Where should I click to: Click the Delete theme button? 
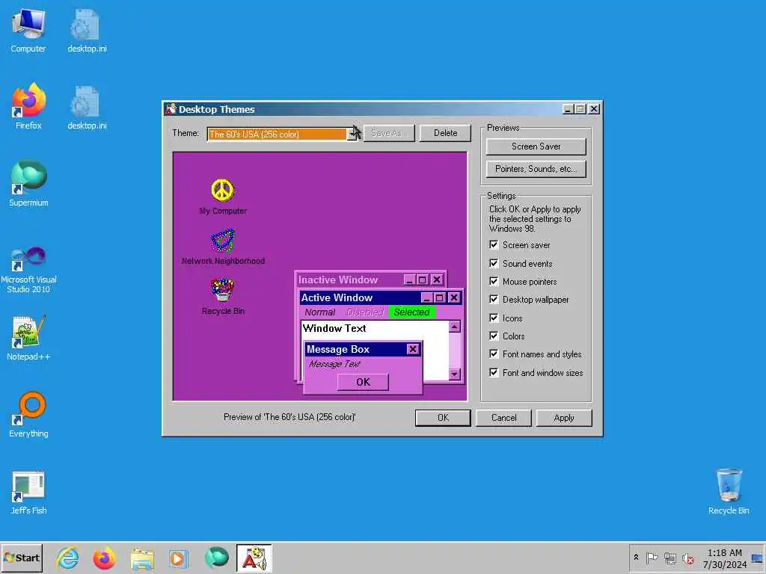[x=445, y=133]
